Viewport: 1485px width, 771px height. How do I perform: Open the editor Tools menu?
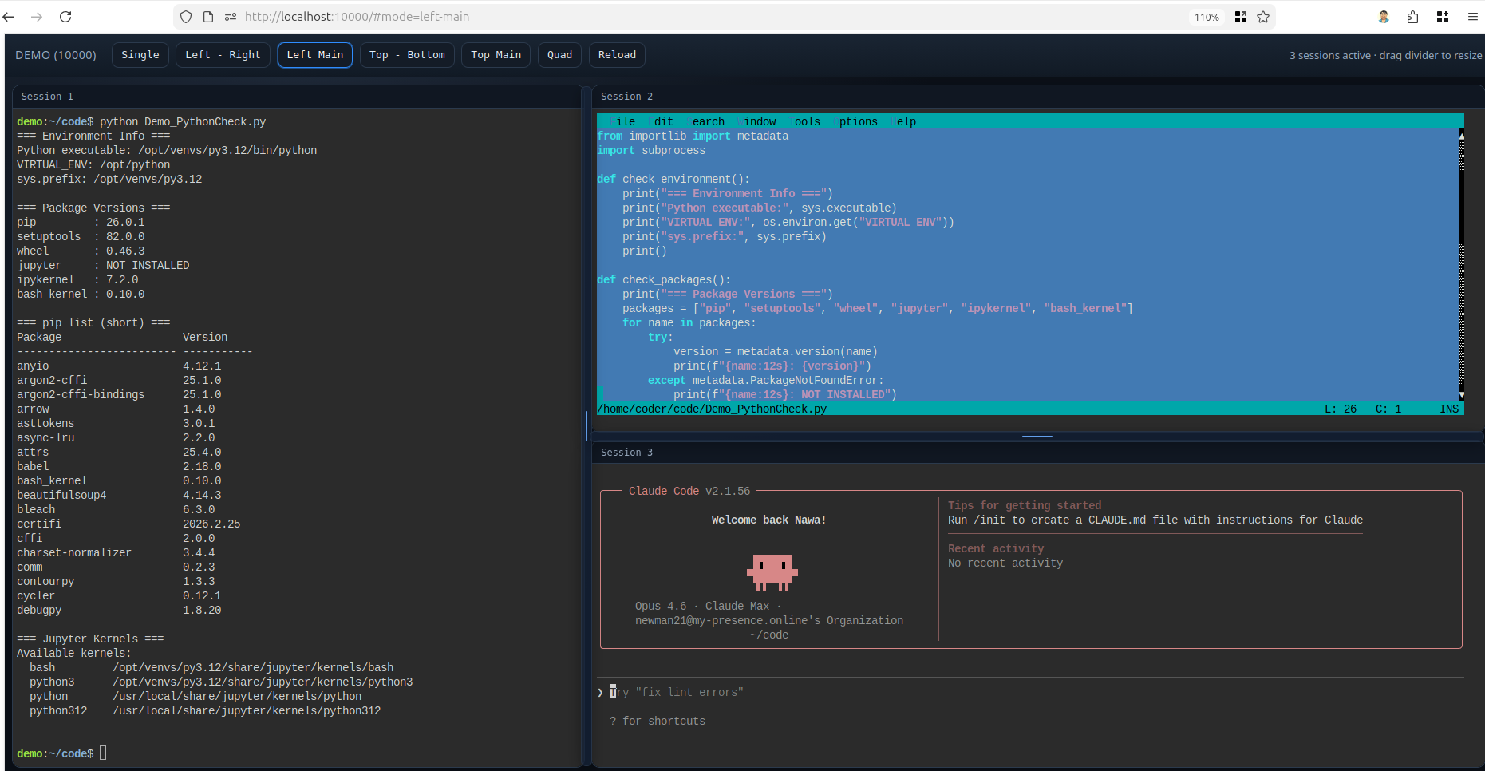coord(804,121)
